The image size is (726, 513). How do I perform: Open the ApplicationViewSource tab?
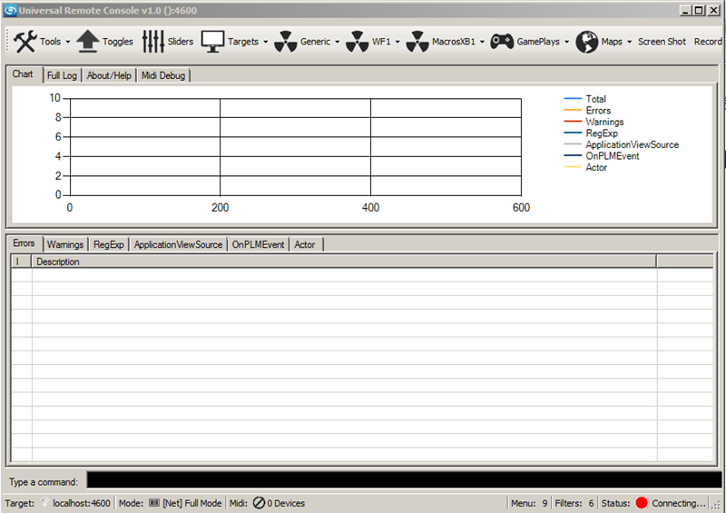(x=178, y=244)
